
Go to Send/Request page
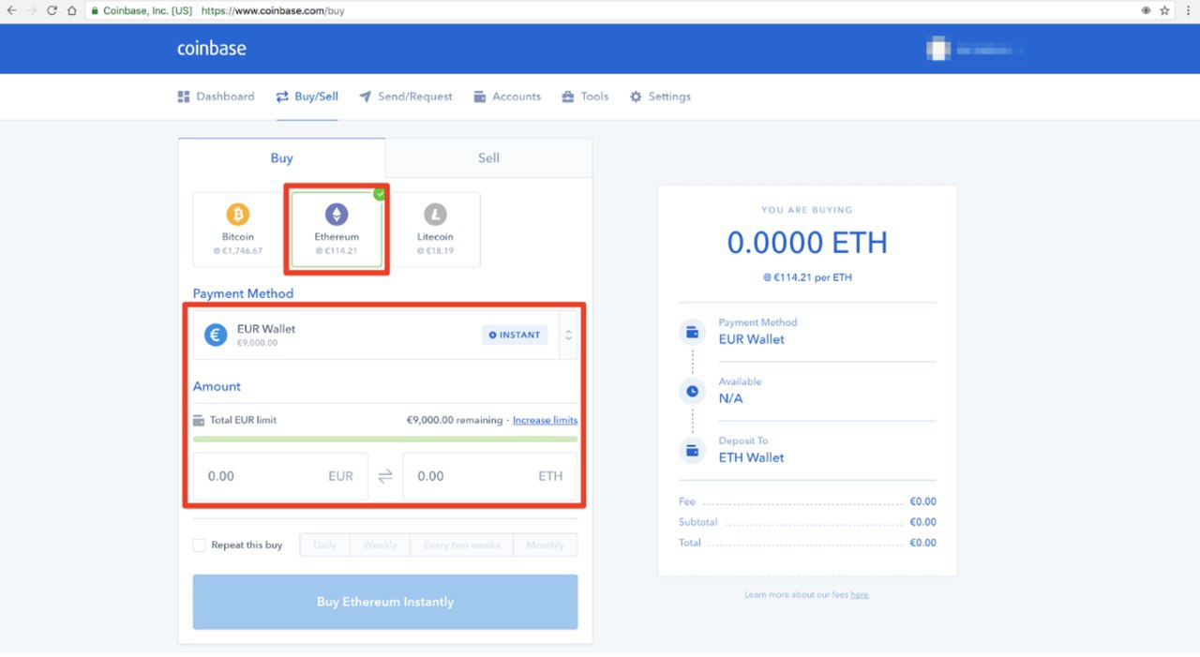click(x=405, y=97)
